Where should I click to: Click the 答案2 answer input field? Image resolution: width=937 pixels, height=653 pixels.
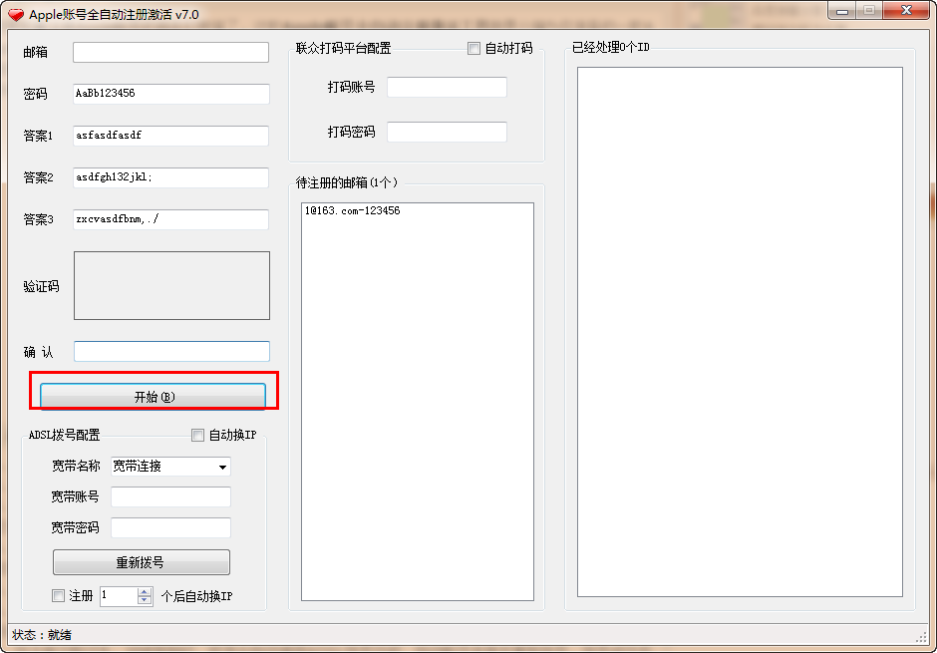[x=170, y=177]
